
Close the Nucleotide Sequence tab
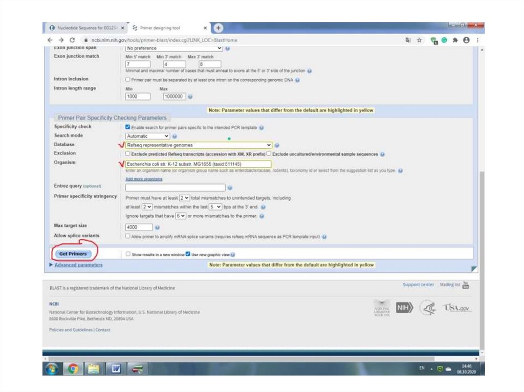[x=123, y=28]
